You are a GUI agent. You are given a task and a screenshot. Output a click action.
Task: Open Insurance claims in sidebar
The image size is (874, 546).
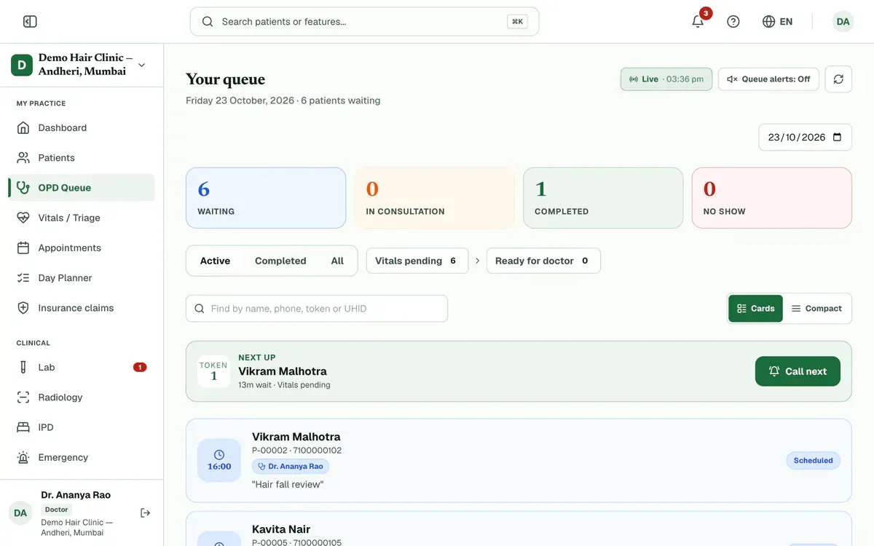pyautogui.click(x=82, y=308)
